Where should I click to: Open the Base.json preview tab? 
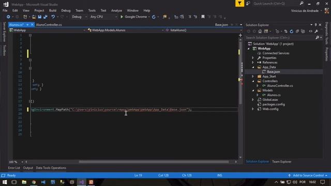pyautogui.click(x=221, y=25)
